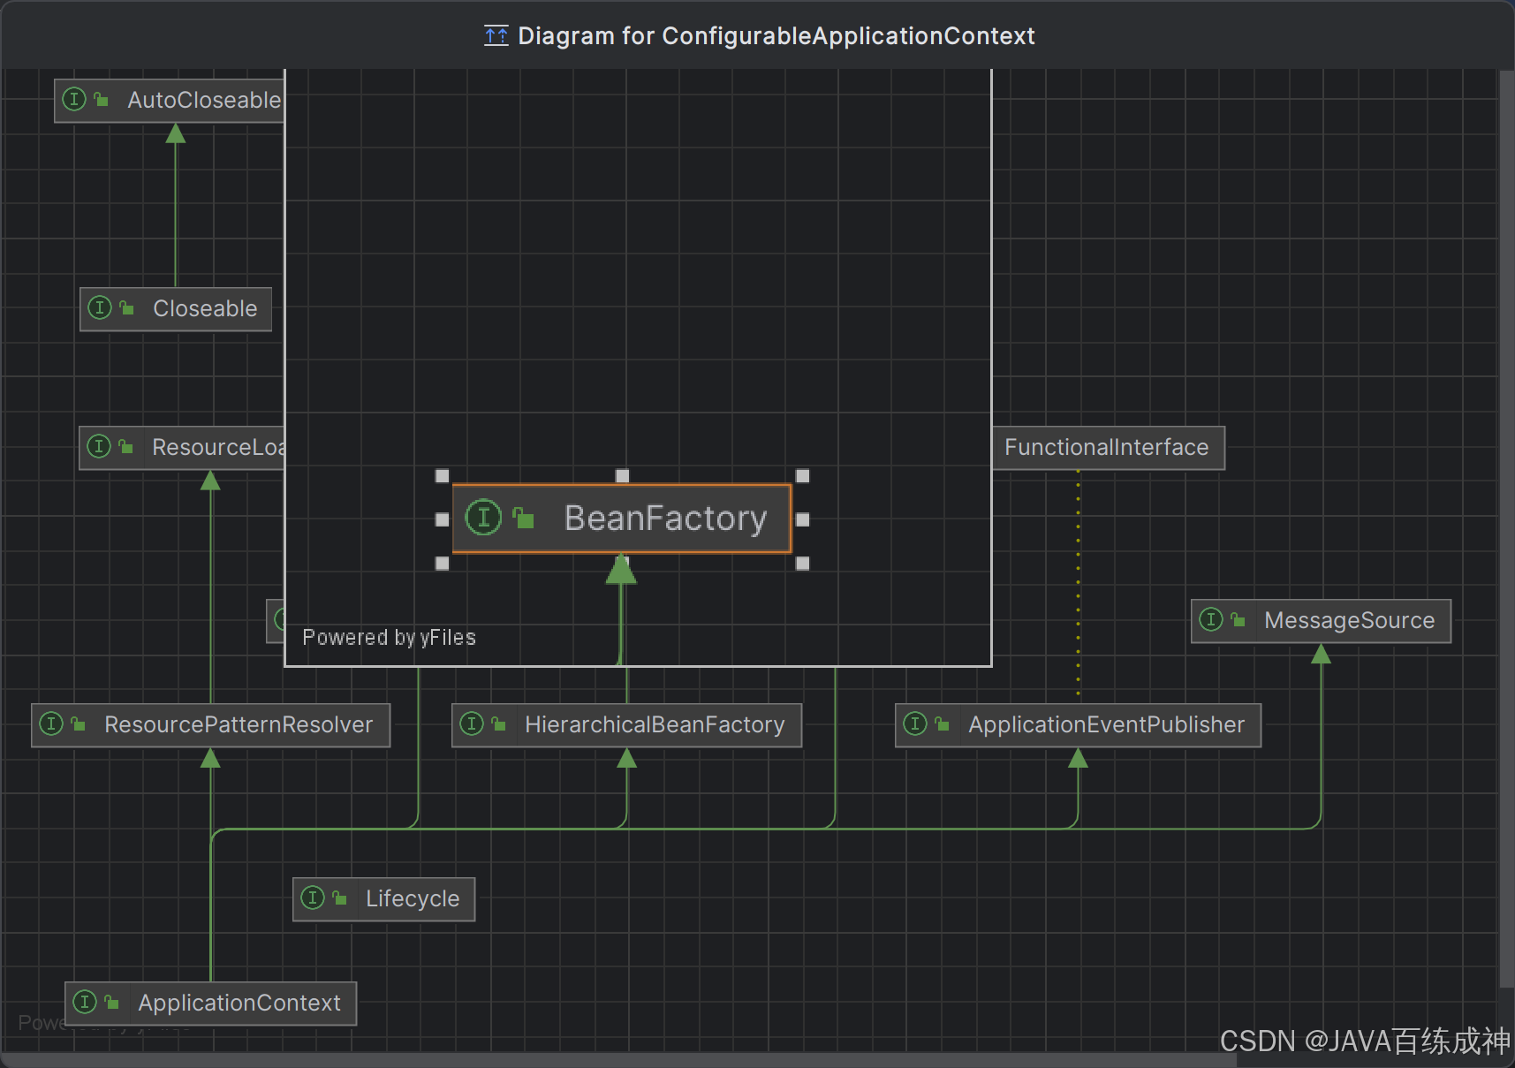
Task: Click the public lock icon on ResourceLoader
Action: pyautogui.click(x=126, y=447)
